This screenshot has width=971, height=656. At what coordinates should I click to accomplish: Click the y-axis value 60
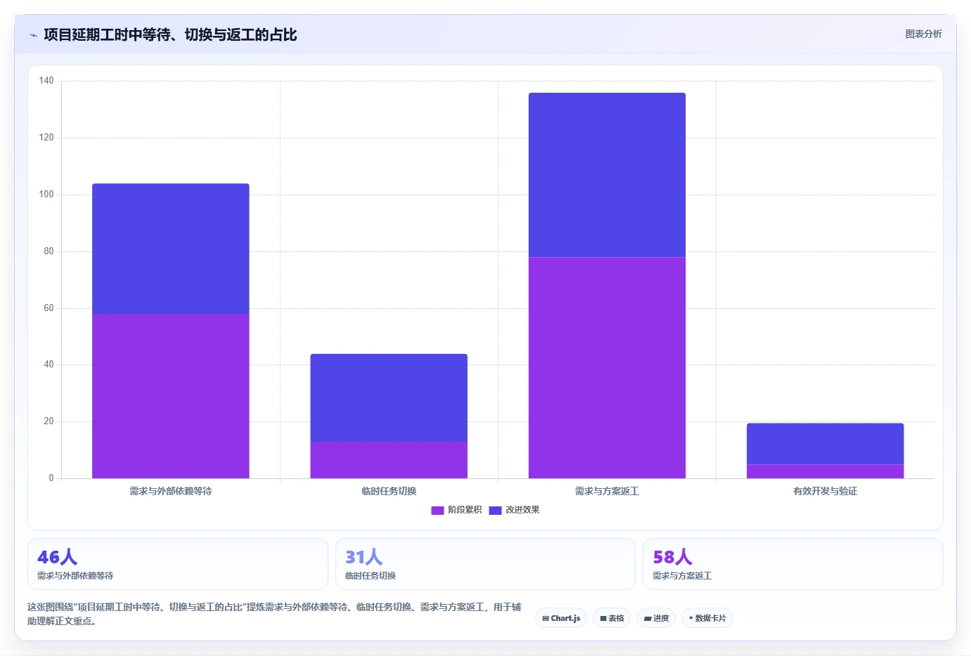point(49,308)
